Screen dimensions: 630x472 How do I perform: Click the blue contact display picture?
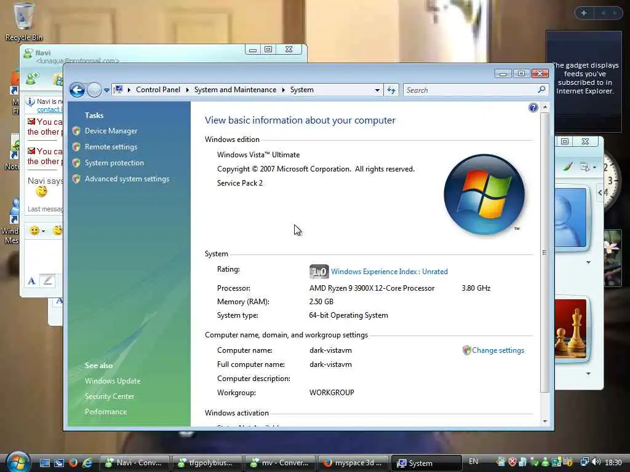coord(570,217)
